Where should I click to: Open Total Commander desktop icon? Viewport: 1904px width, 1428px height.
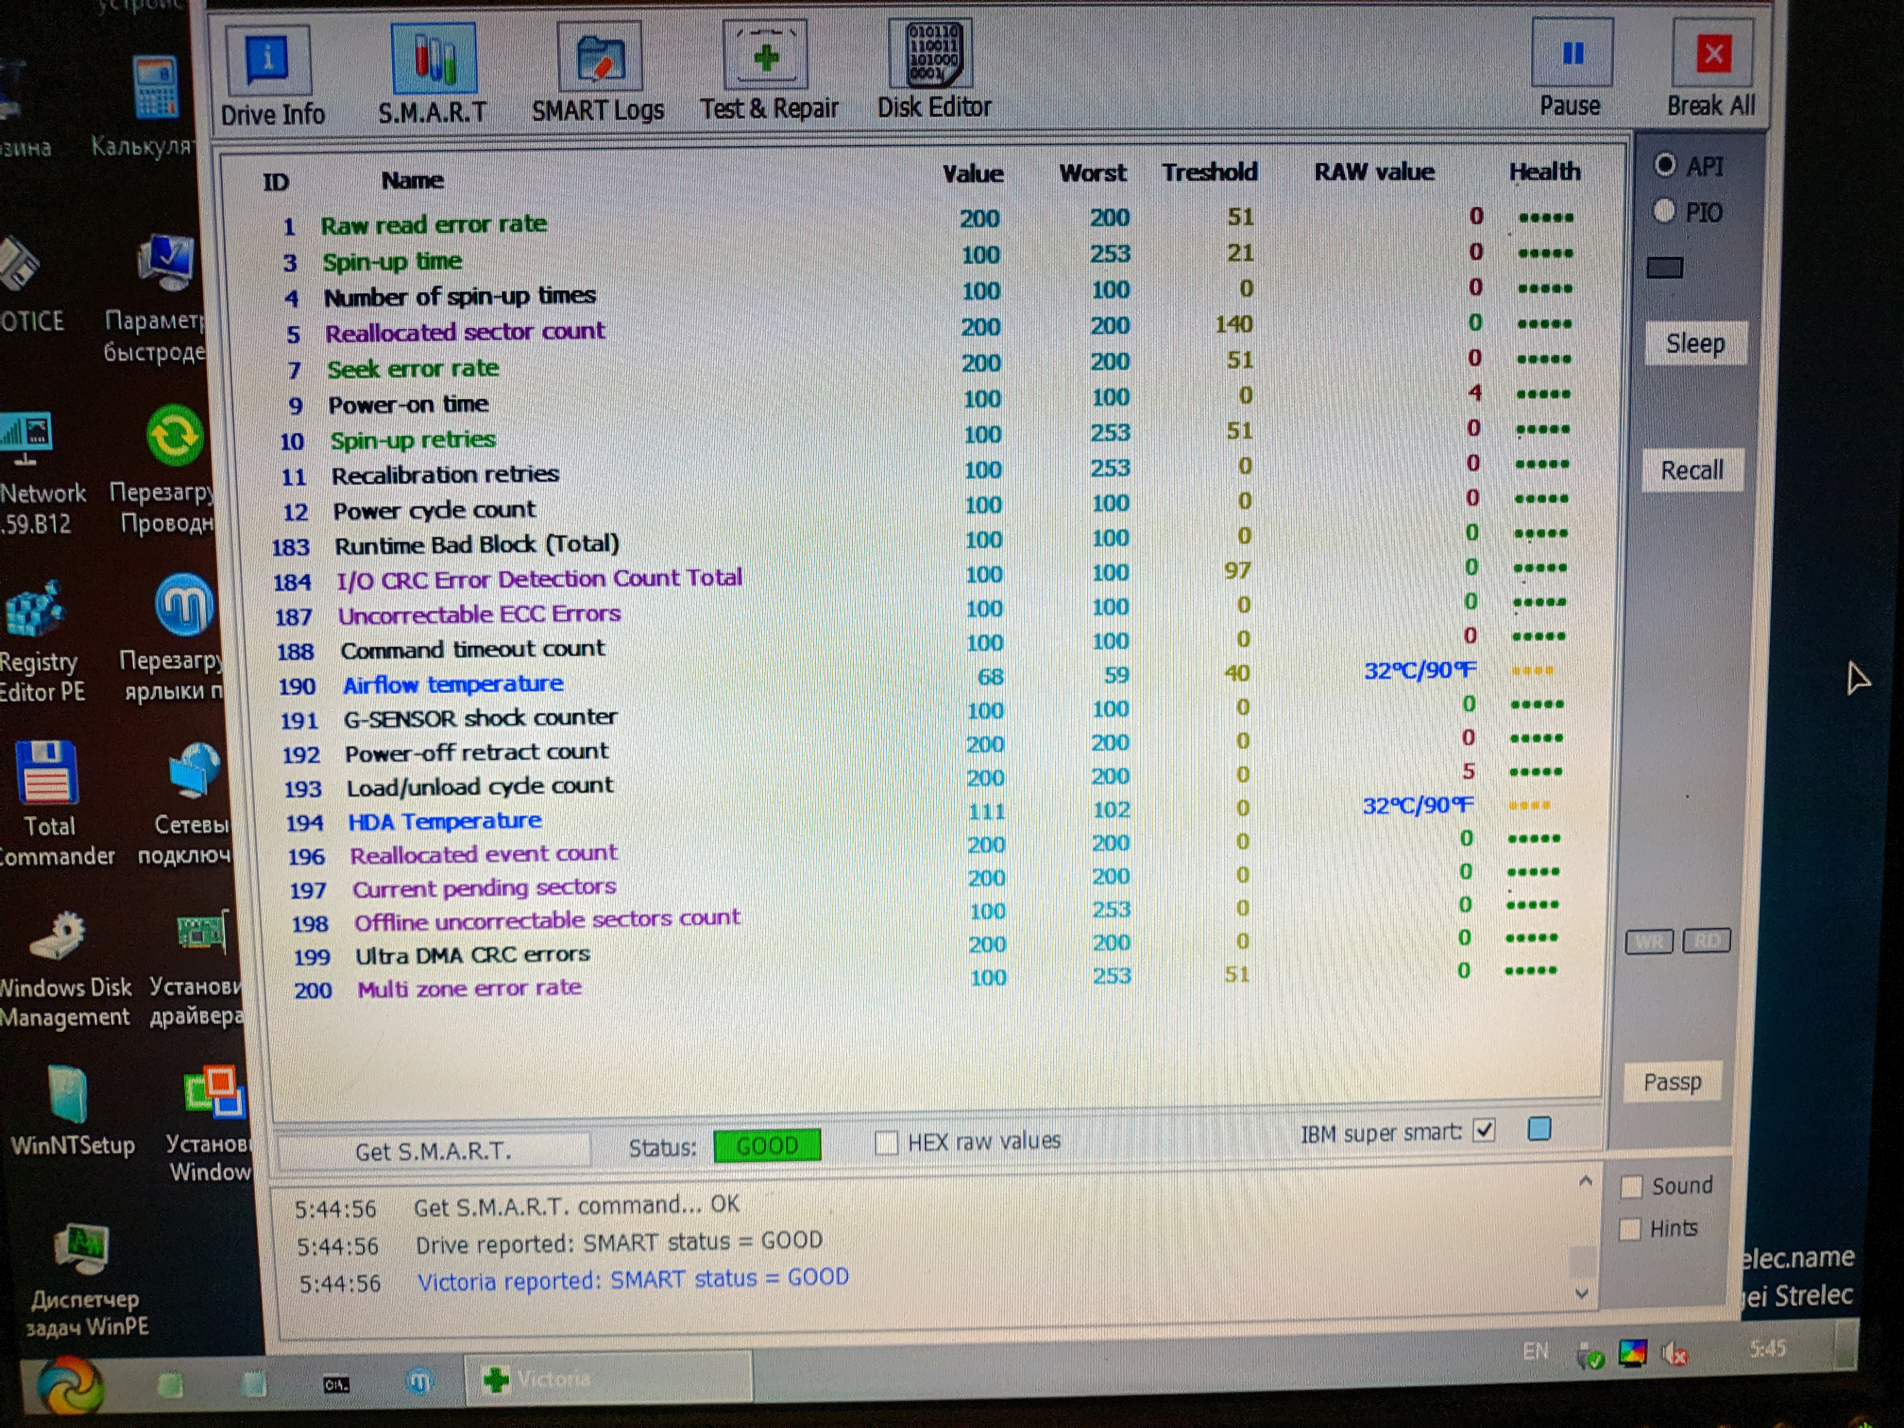[x=47, y=773]
